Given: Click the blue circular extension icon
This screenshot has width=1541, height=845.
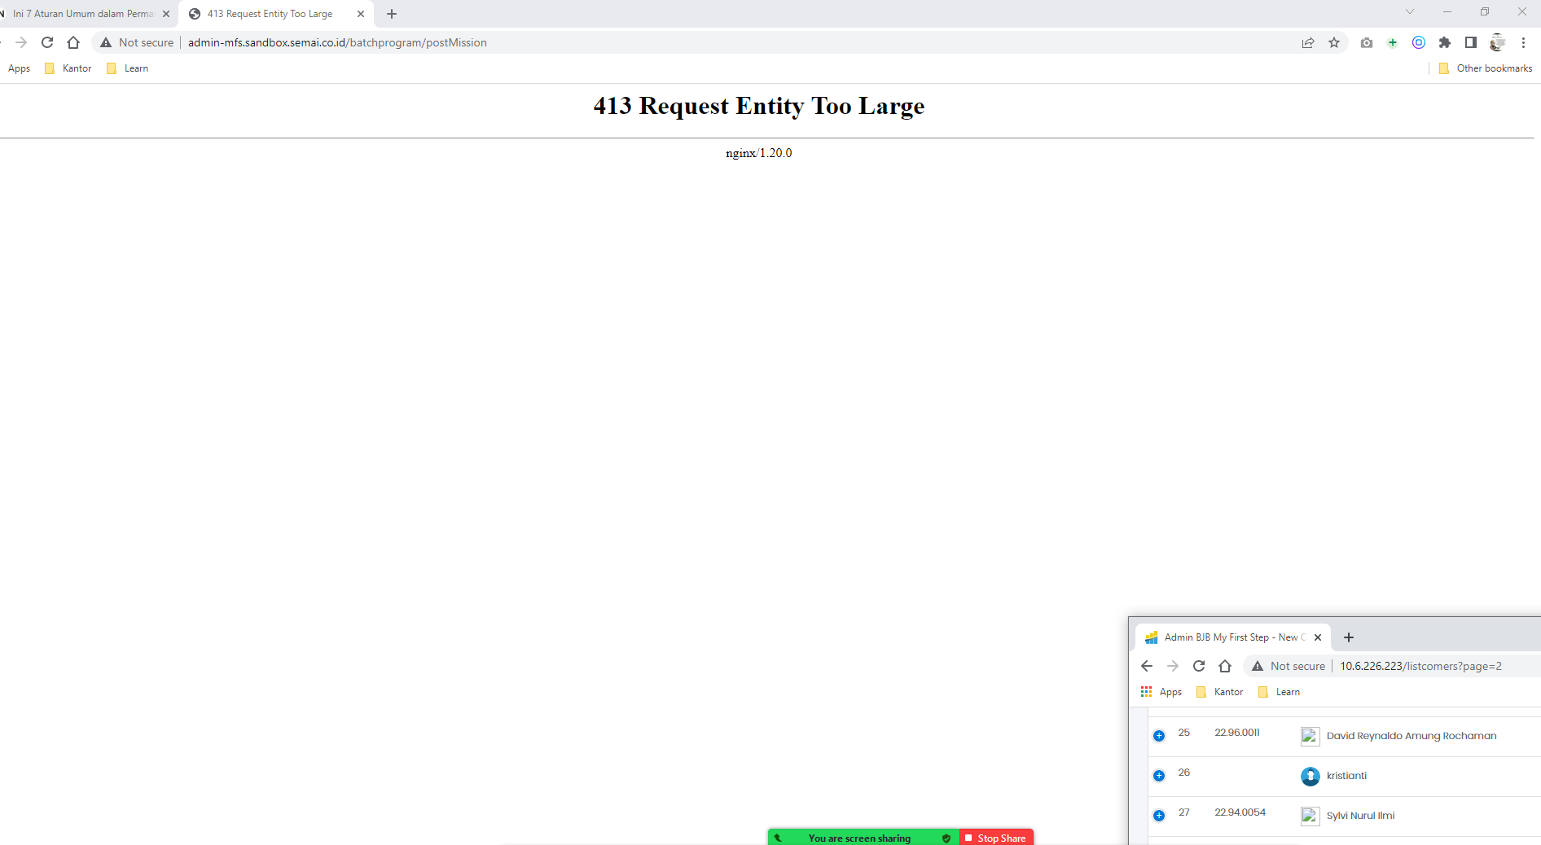Looking at the screenshot, I should [1419, 42].
